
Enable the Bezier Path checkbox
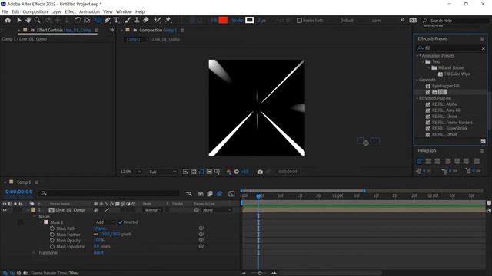(299, 21)
